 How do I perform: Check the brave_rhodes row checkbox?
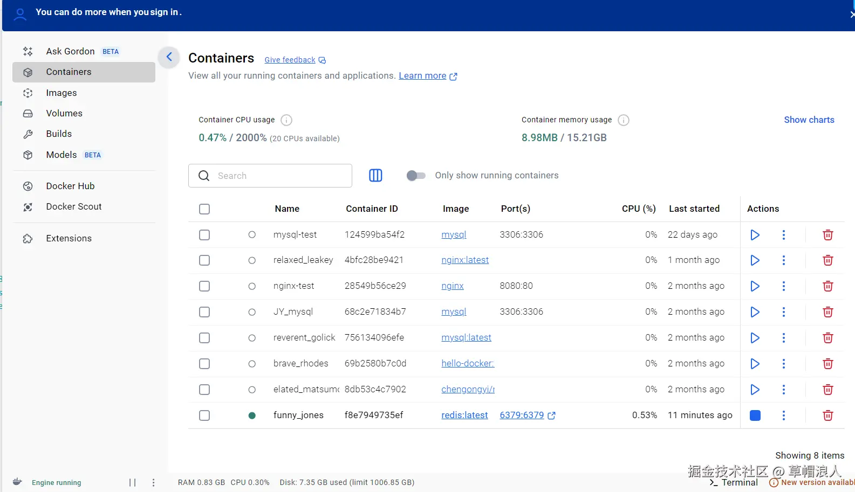pyautogui.click(x=204, y=364)
